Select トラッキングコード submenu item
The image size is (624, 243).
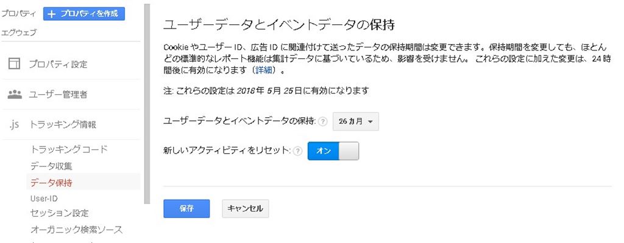69,149
